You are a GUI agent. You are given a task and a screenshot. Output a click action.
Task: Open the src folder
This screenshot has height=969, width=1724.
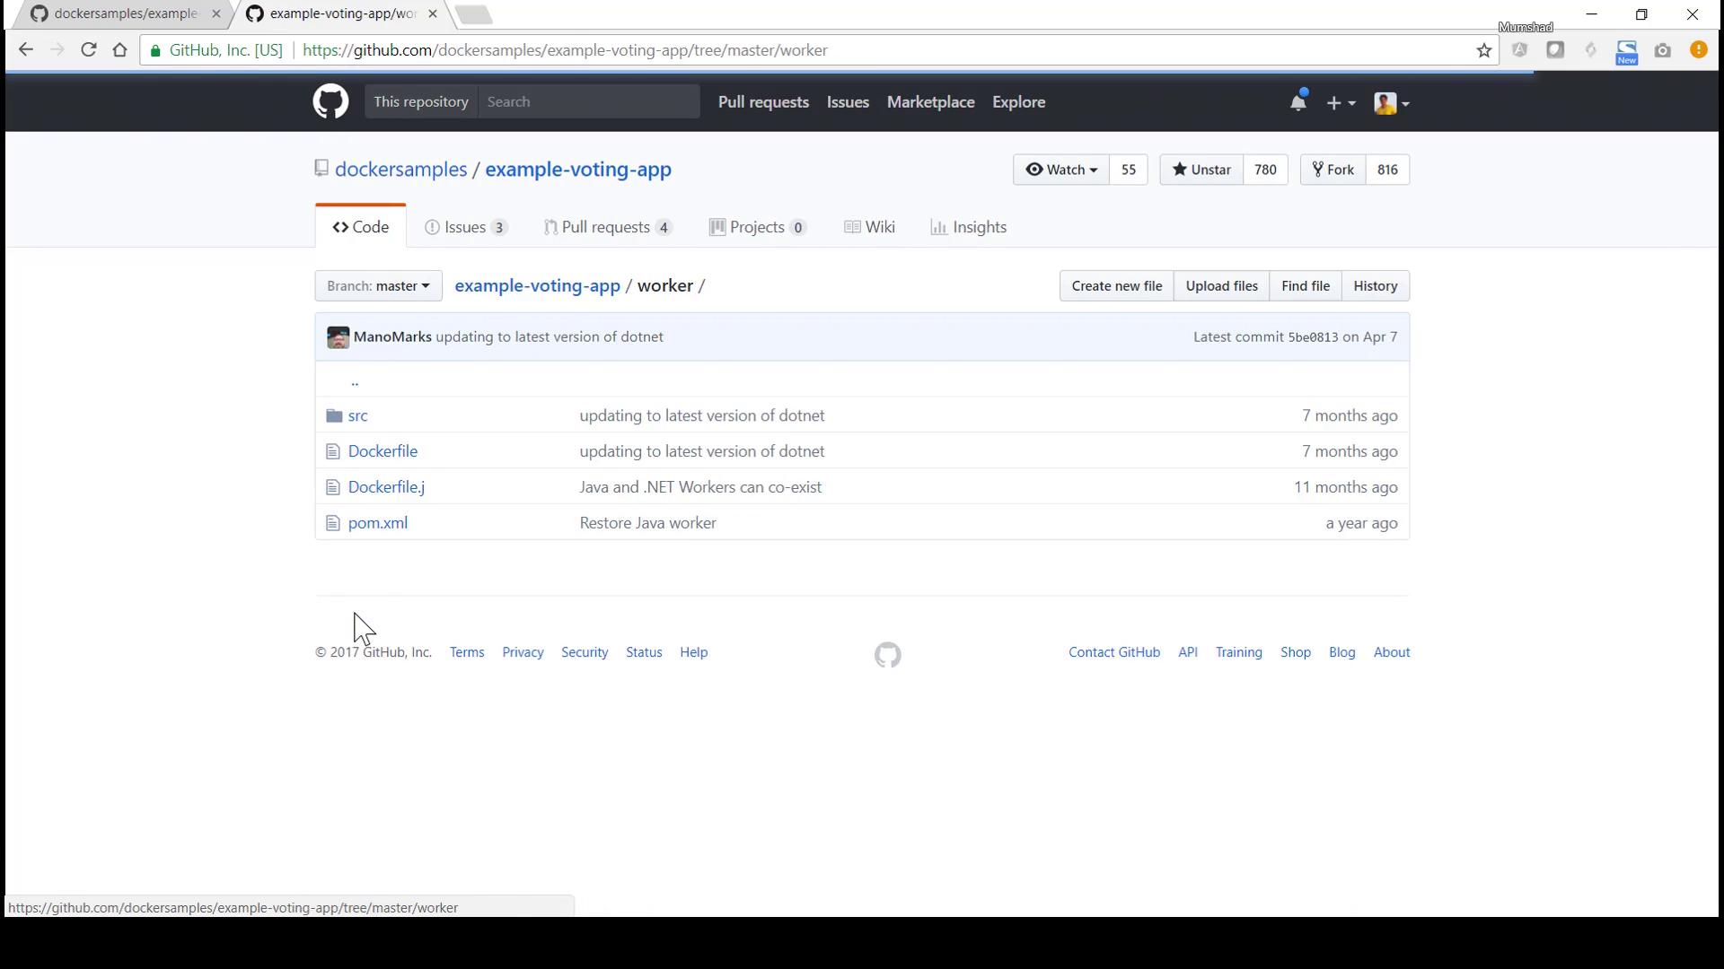coord(357,415)
